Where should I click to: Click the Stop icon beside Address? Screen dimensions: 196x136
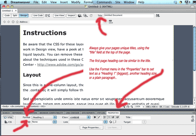(x=13, y=22)
